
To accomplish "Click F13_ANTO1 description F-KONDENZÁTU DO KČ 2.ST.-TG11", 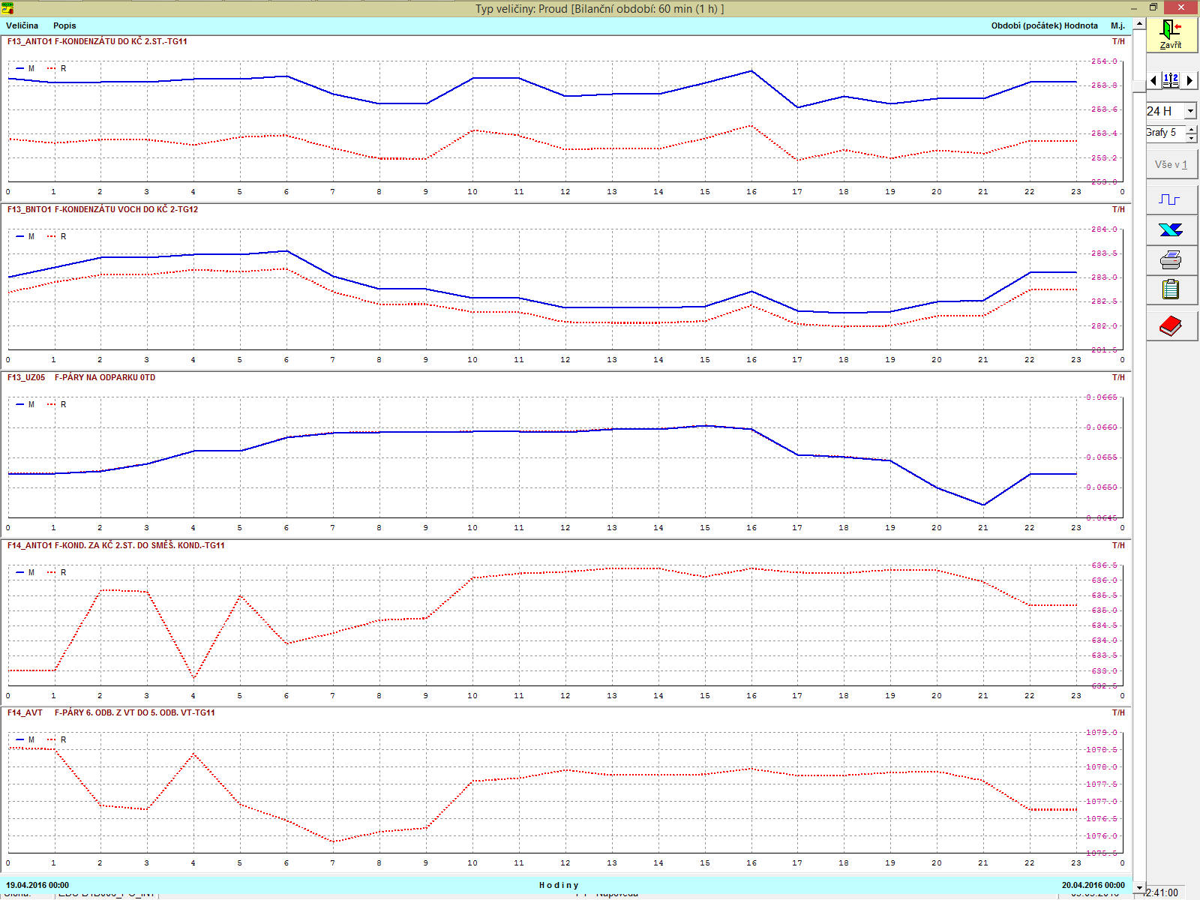I will (121, 41).
